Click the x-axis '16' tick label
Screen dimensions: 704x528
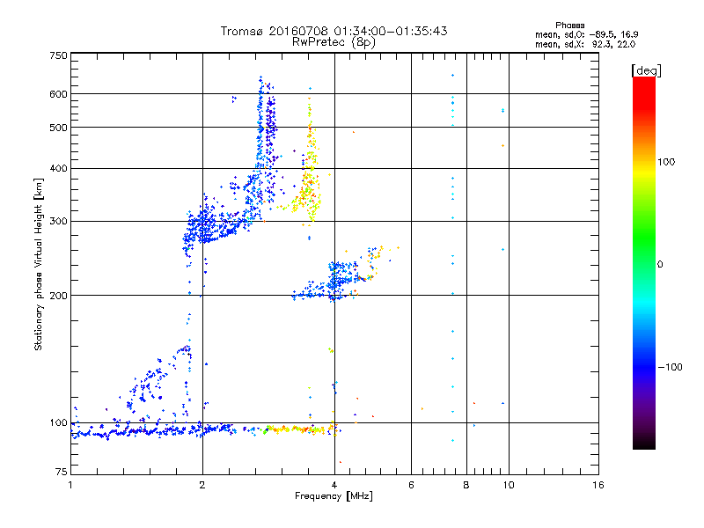(598, 485)
